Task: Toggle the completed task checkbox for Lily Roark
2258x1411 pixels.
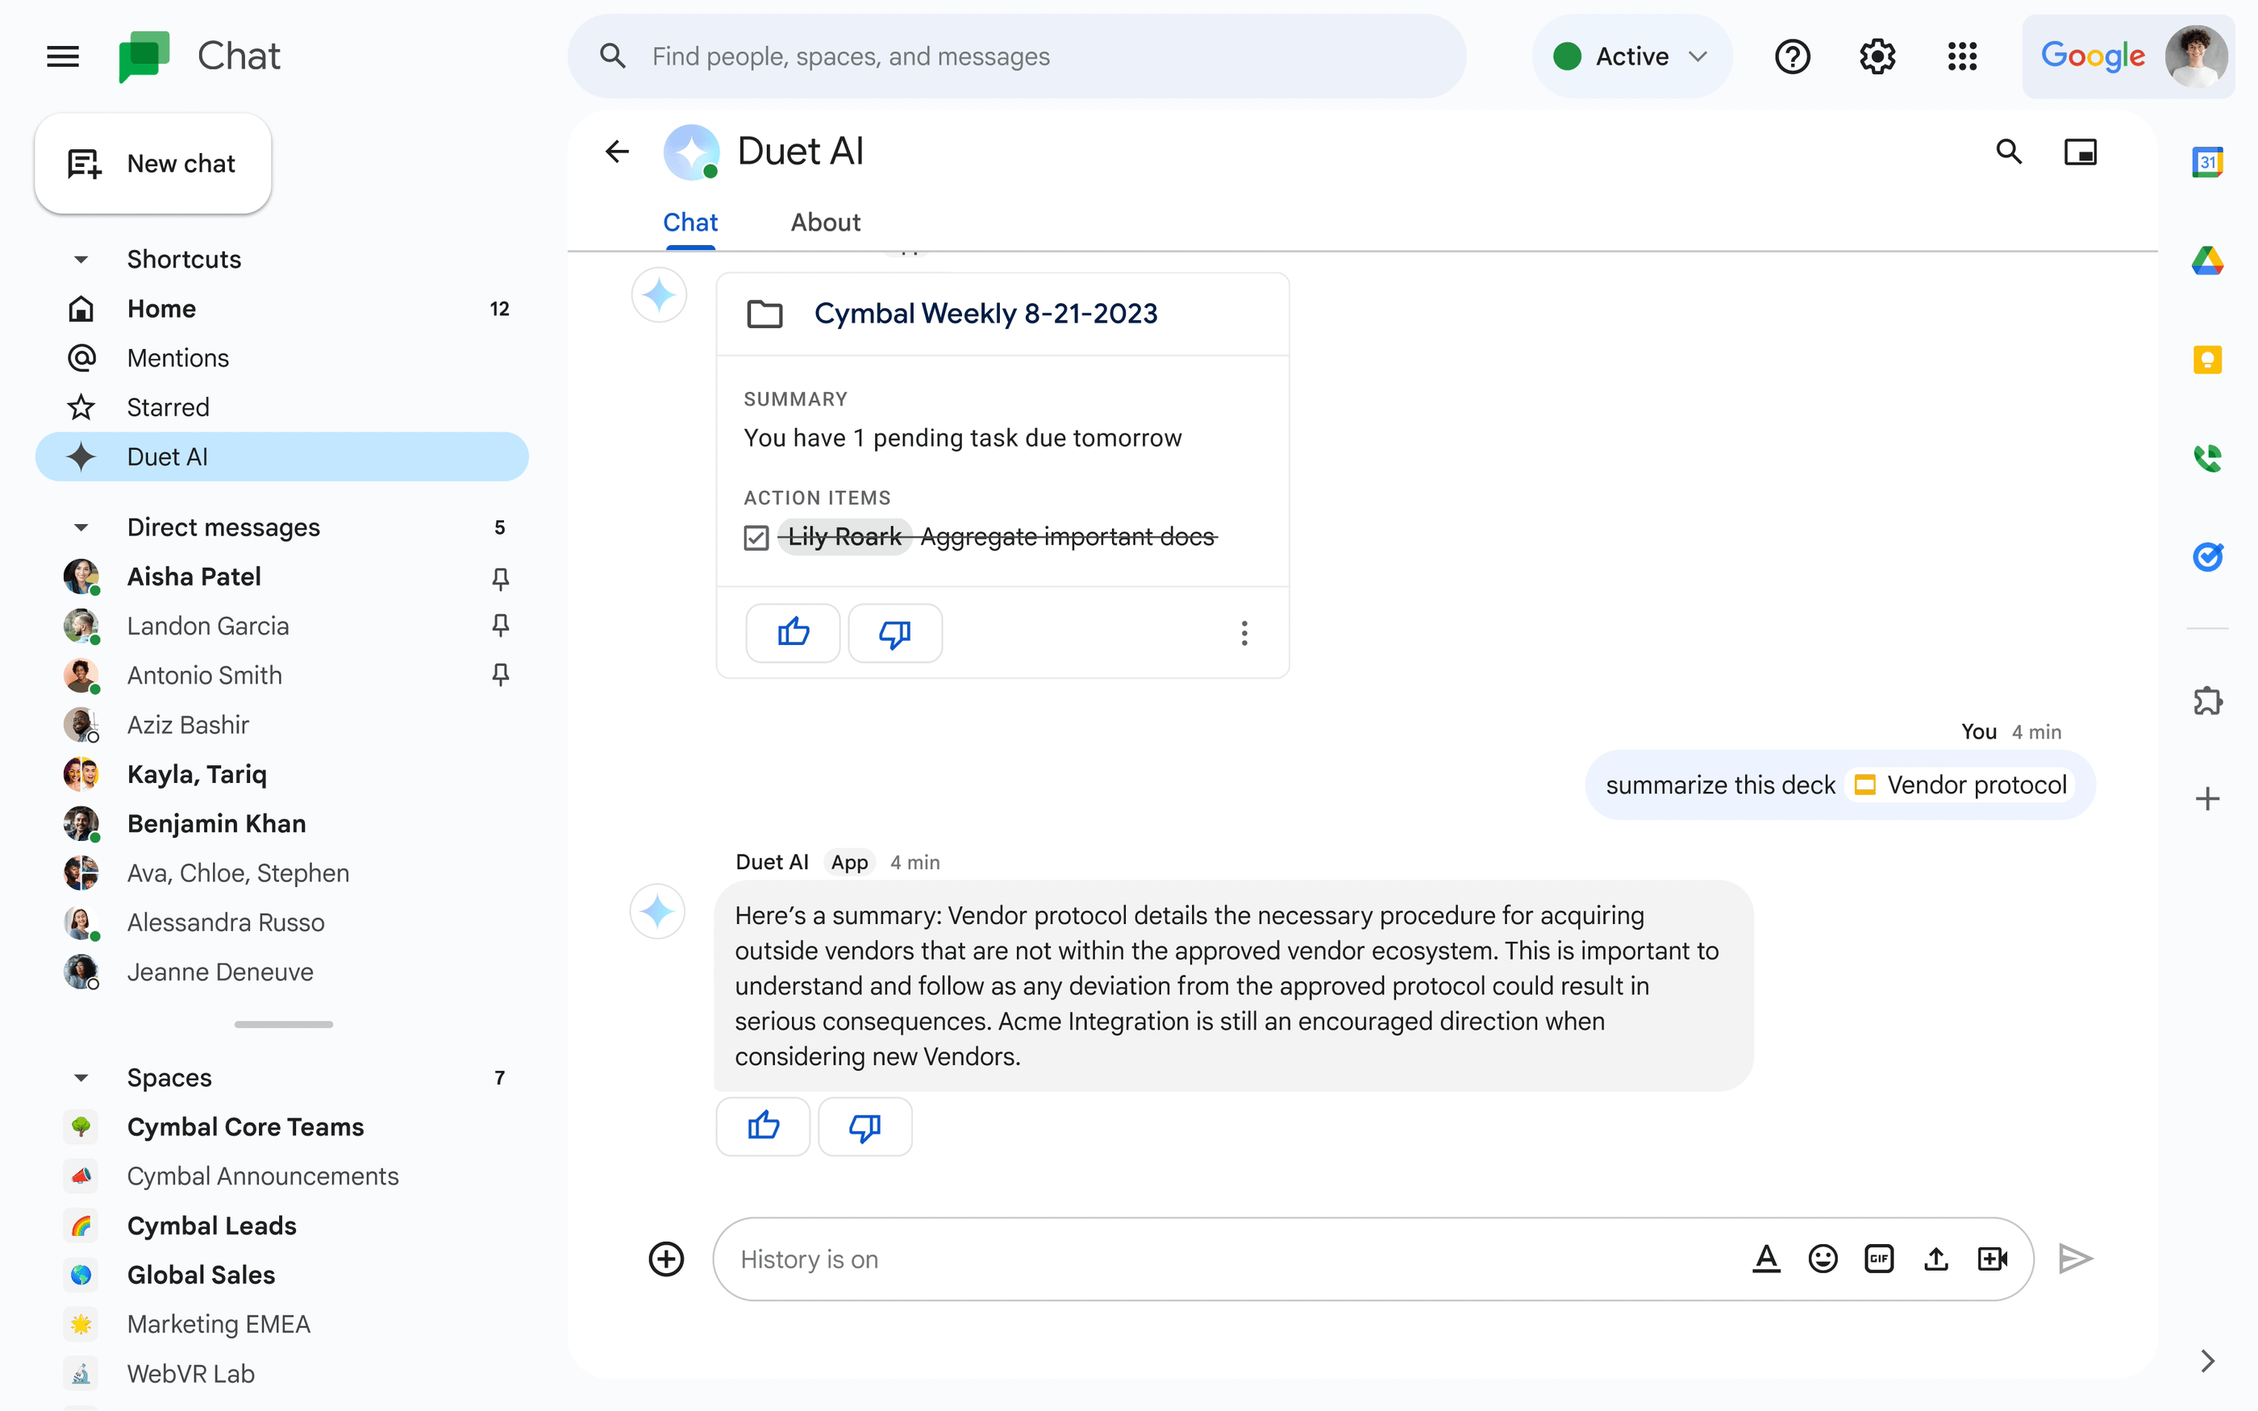Action: 757,535
